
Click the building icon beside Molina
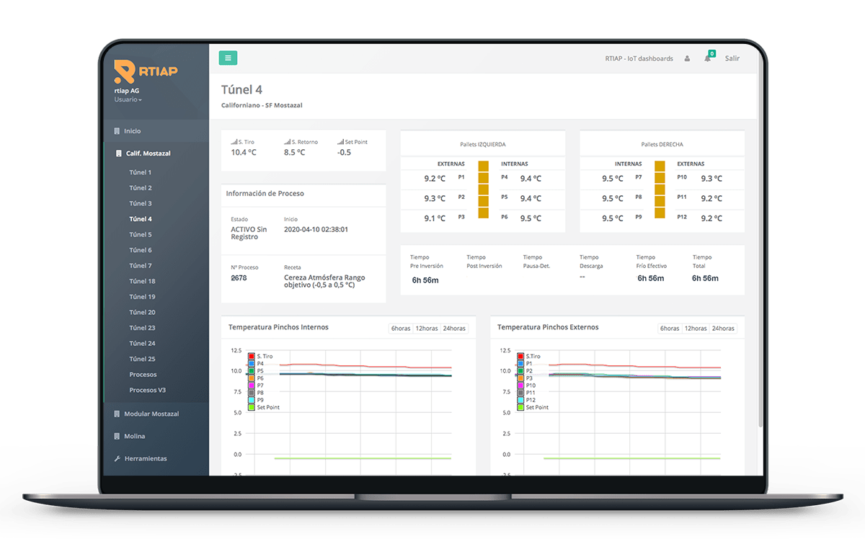117,436
